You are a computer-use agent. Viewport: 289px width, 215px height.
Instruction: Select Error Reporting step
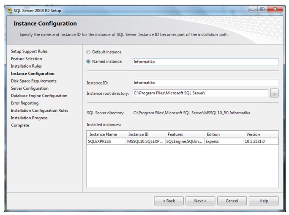pos(25,103)
